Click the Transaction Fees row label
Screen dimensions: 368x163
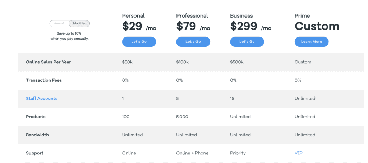[44, 80]
